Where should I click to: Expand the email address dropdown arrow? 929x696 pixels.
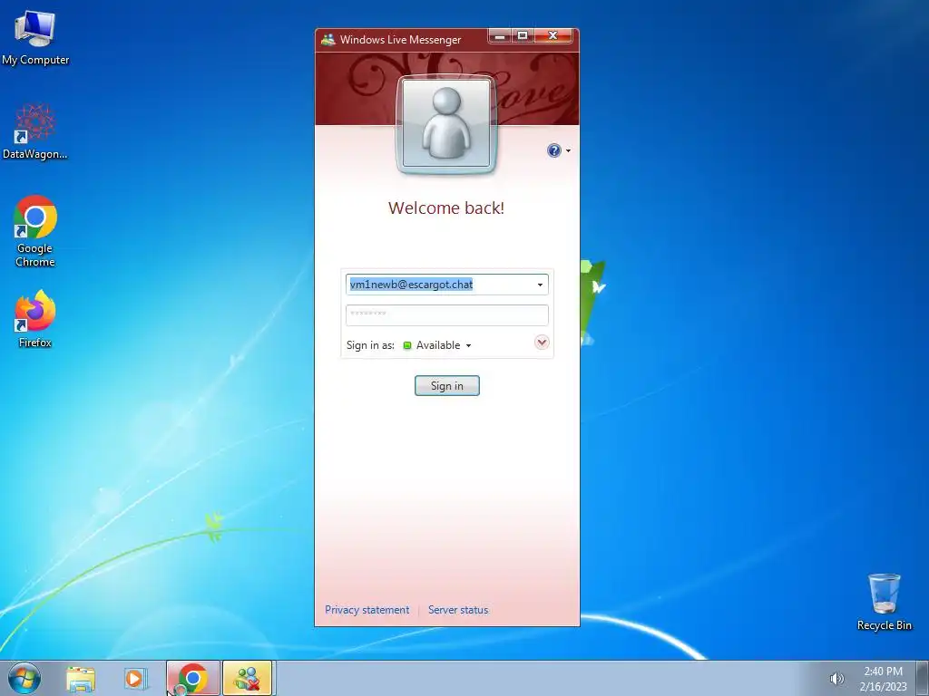click(x=540, y=285)
